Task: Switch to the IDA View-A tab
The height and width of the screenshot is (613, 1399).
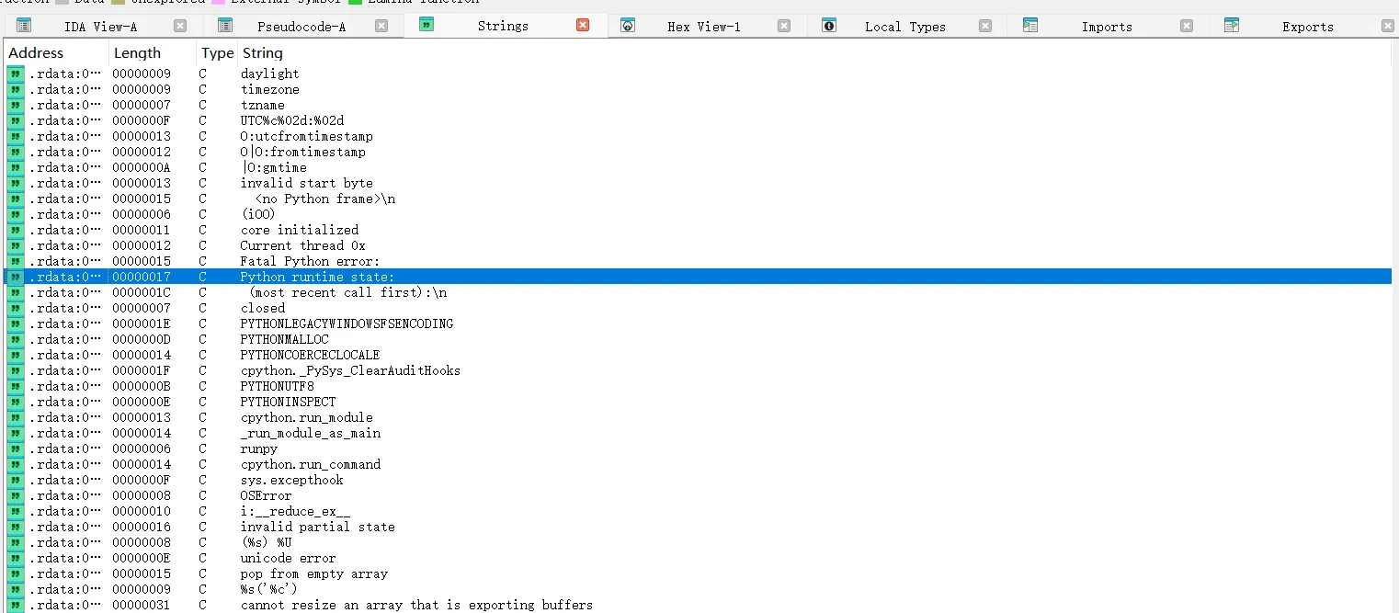Action: tap(101, 27)
